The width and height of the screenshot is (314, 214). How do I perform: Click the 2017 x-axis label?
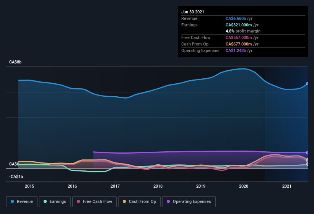(115, 186)
